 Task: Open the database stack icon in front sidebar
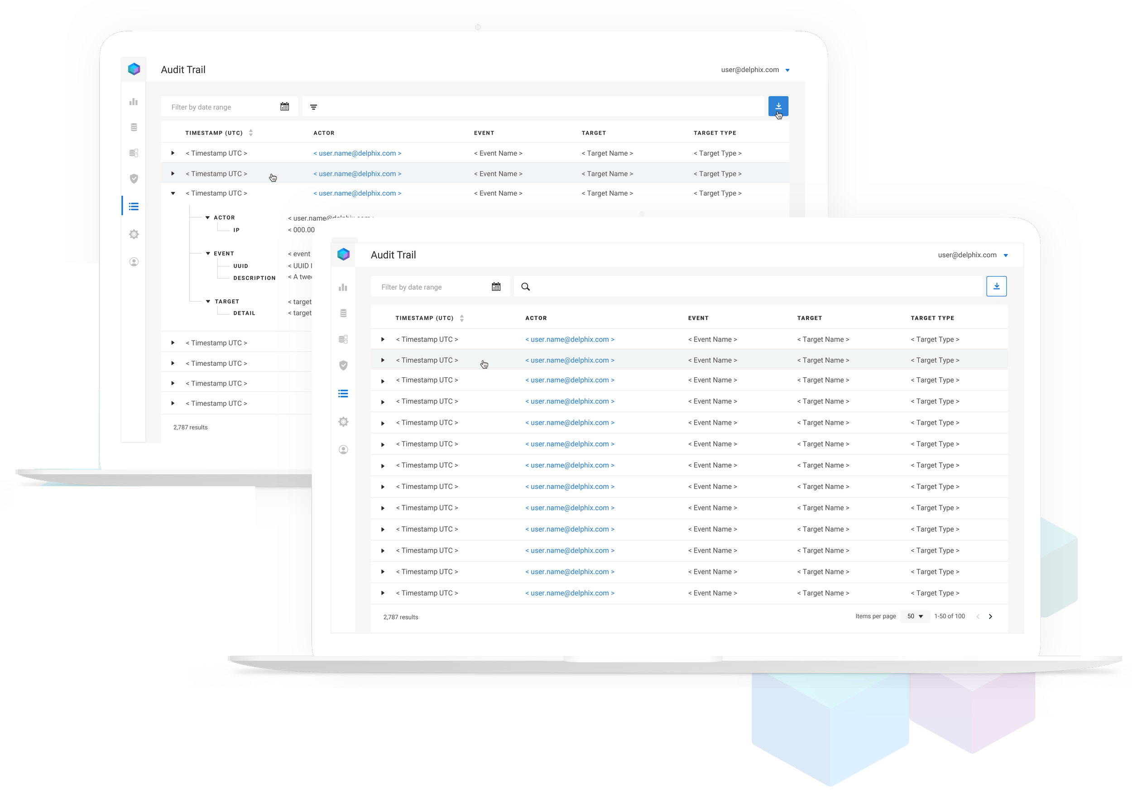coord(343,313)
